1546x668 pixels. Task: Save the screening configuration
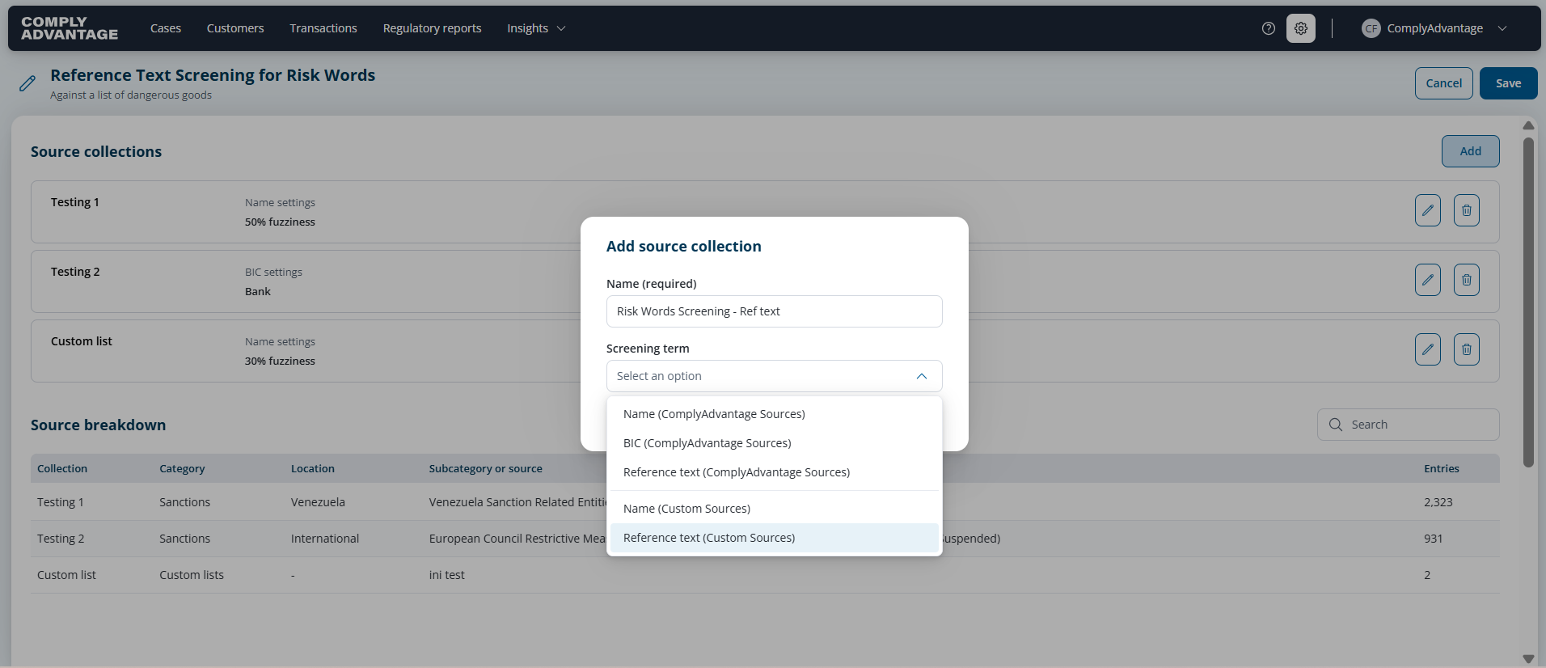[x=1509, y=83]
